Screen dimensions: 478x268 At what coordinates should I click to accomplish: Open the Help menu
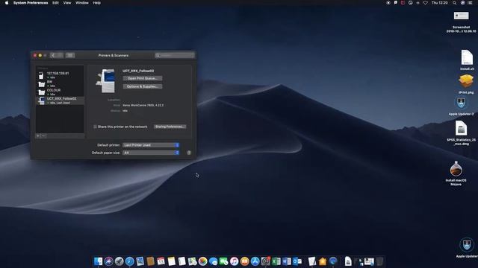pyautogui.click(x=96, y=3)
